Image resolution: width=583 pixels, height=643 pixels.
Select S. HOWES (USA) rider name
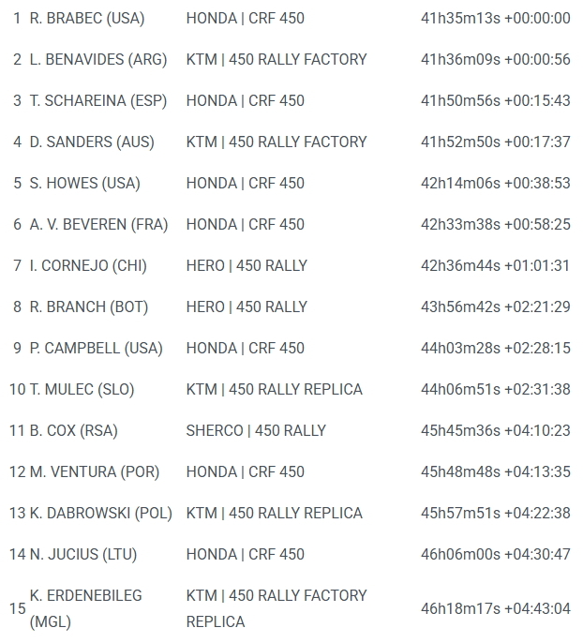coord(85,184)
